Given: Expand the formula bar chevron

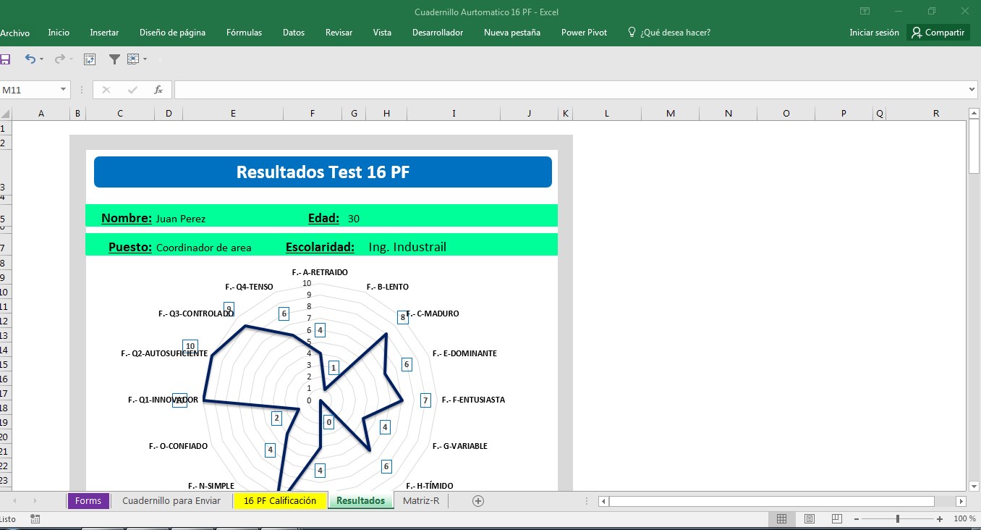Looking at the screenshot, I should [x=972, y=90].
